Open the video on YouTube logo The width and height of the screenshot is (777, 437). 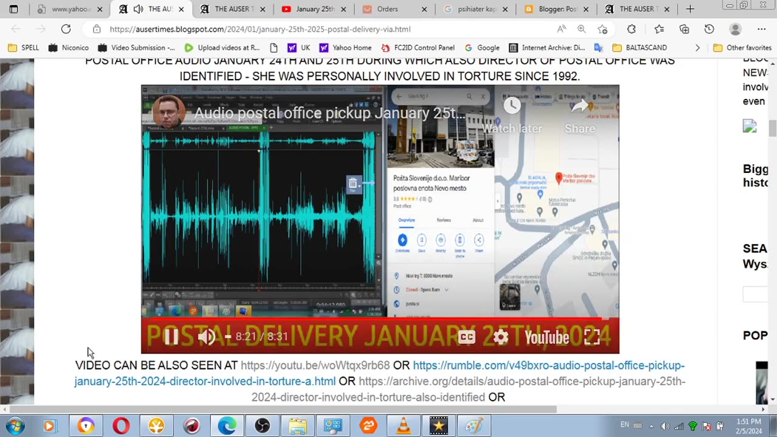(x=547, y=337)
